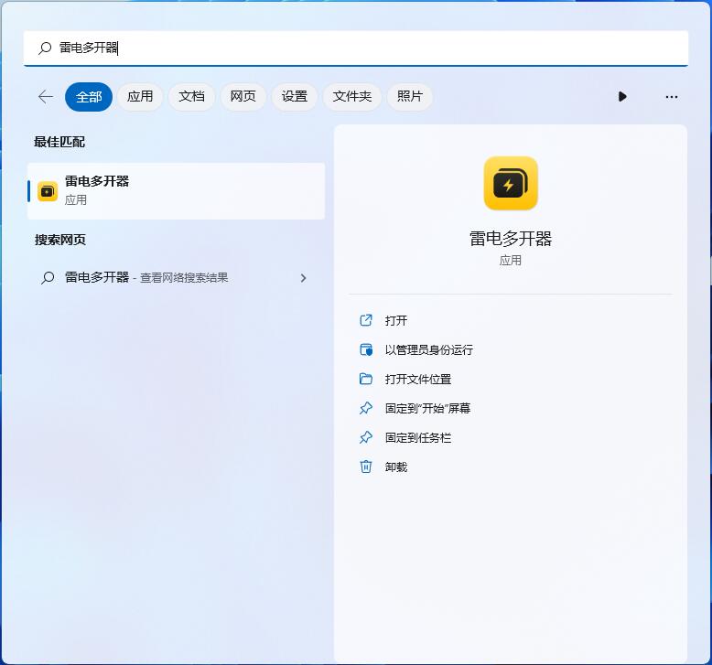This screenshot has height=665, width=712.
Task: Switch to the 应用 filter tab
Action: (x=140, y=97)
